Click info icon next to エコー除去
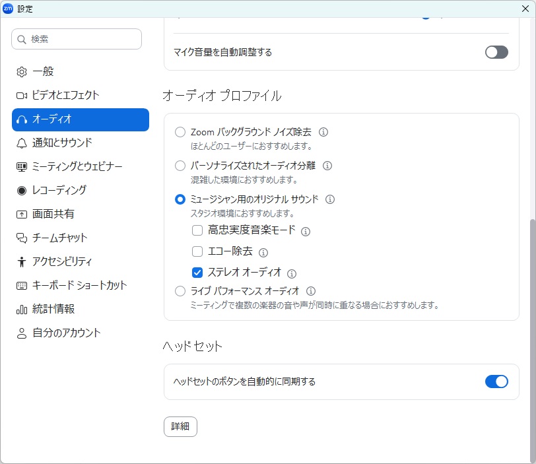 [x=263, y=252]
